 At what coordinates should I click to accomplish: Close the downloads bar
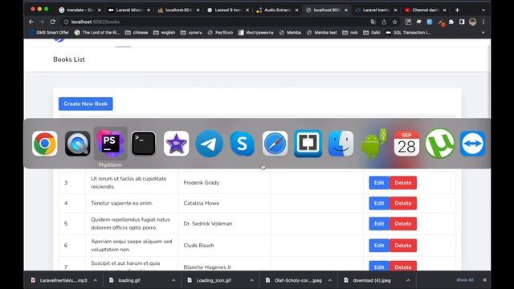[x=484, y=280]
